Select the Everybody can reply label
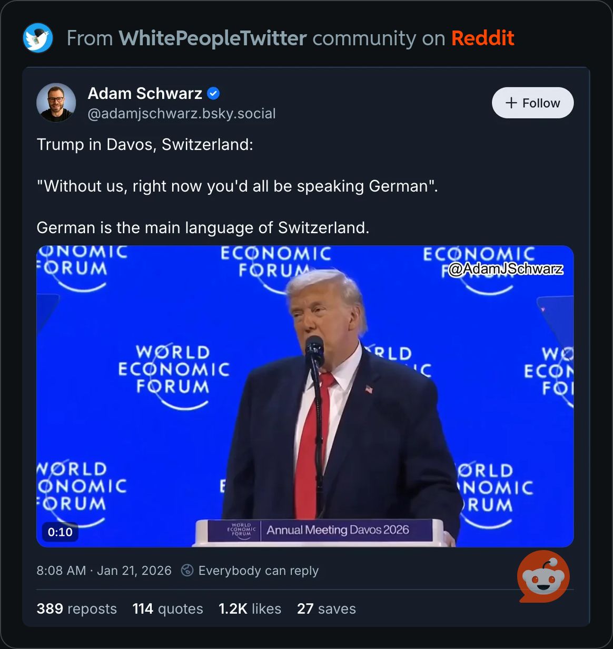The image size is (613, 649). coord(259,571)
